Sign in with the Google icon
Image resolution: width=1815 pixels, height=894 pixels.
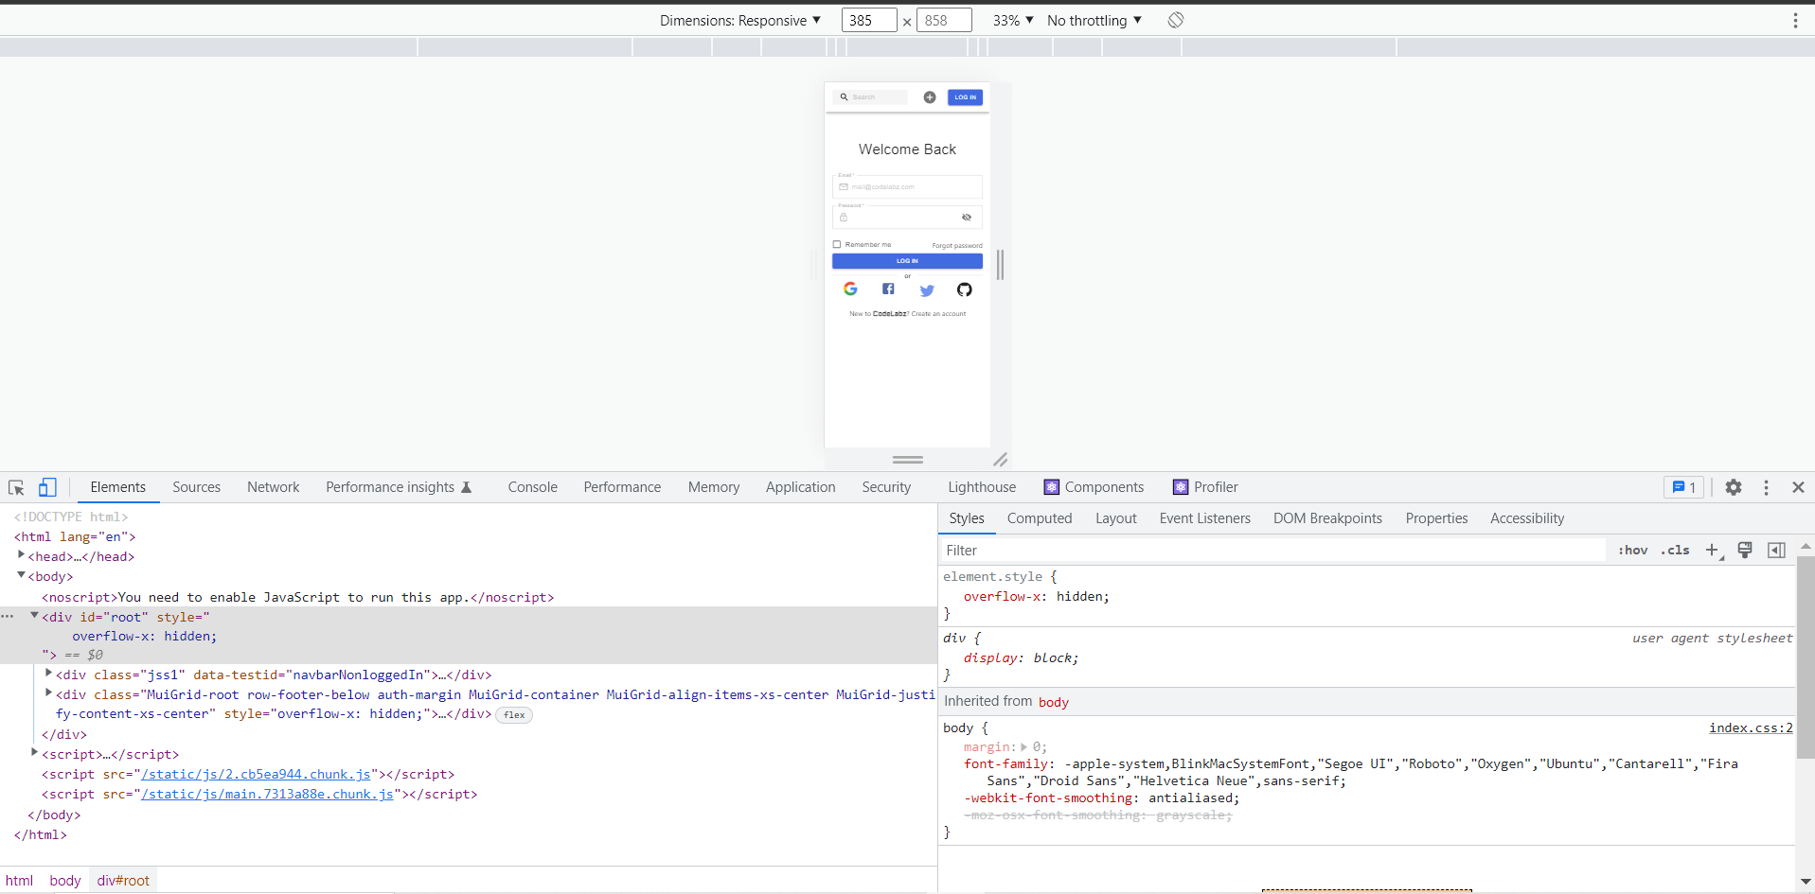850,289
